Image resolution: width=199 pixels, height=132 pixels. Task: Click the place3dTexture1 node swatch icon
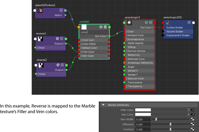click(x=40, y=11)
